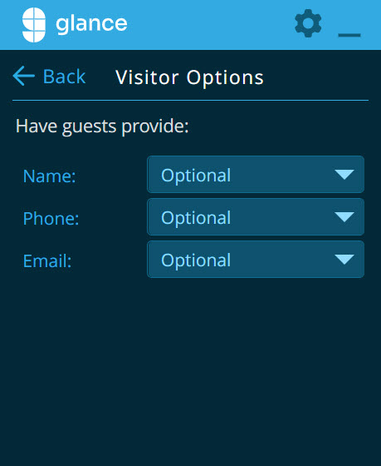Click the glance wordmark text
This screenshot has height=466, width=381.
[91, 24]
